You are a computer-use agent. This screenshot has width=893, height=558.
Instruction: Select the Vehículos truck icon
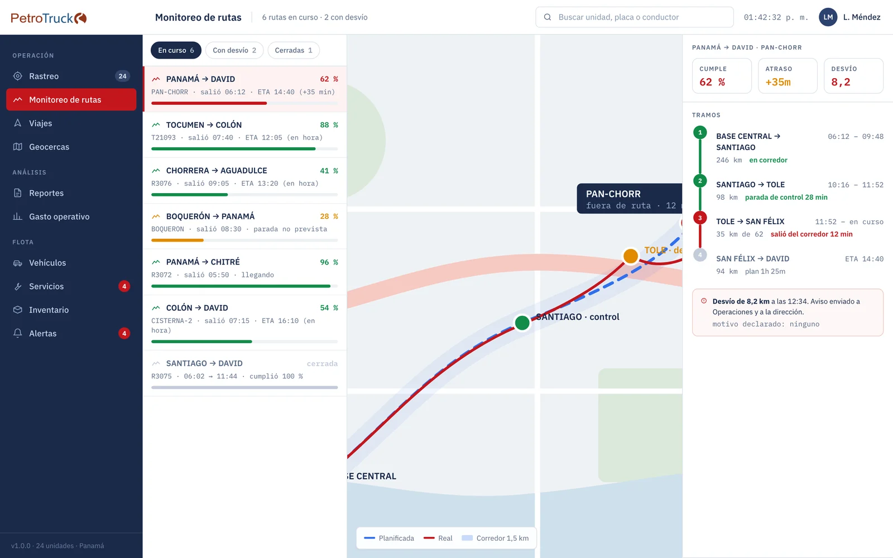click(18, 263)
